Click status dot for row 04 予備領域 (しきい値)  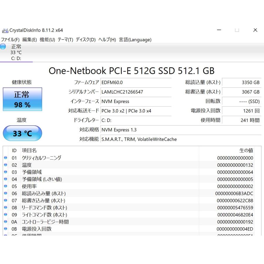pos(6,179)
